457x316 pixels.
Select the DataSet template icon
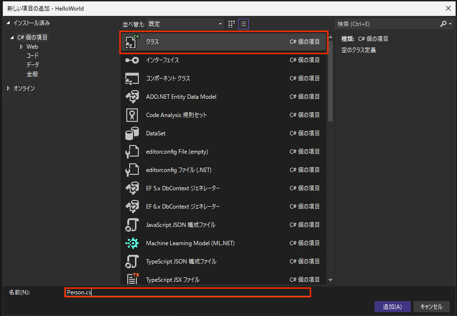[x=132, y=133]
